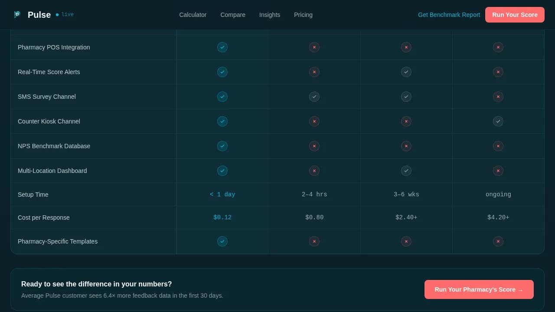Click SMS Survey Channel checkmark in $0.80 column
This screenshot has width=555, height=312.
click(x=314, y=97)
